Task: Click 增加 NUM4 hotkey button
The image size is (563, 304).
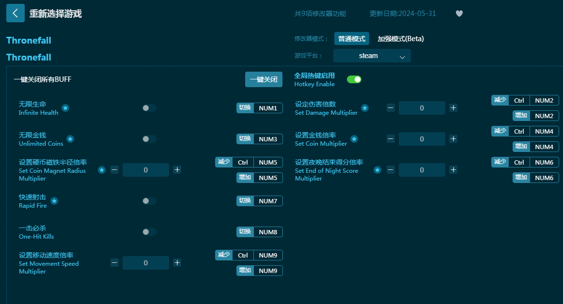Action: [x=536, y=147]
